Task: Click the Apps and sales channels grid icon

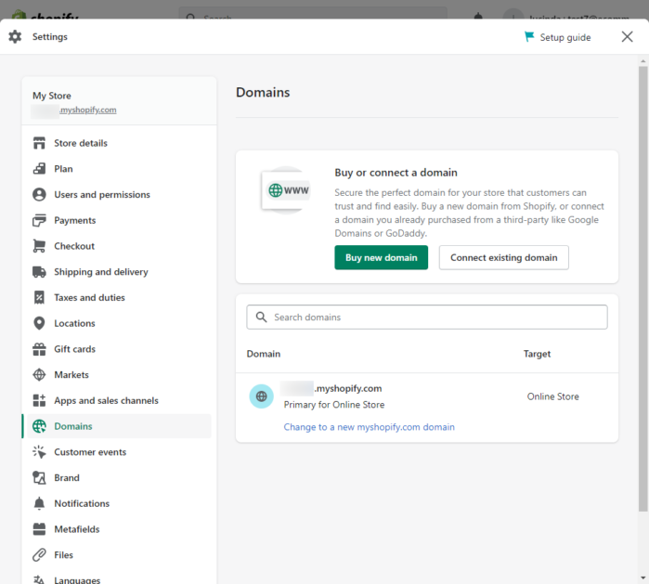Action: point(39,400)
